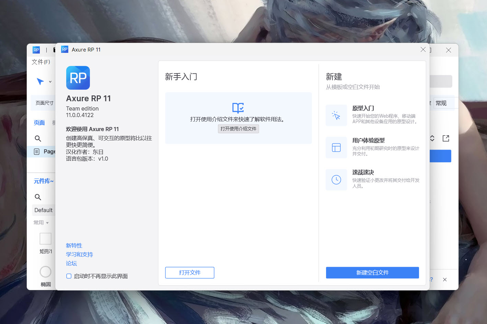Open the selection tool mode dropdown arrow
This screenshot has width=487, height=324.
click(50, 82)
